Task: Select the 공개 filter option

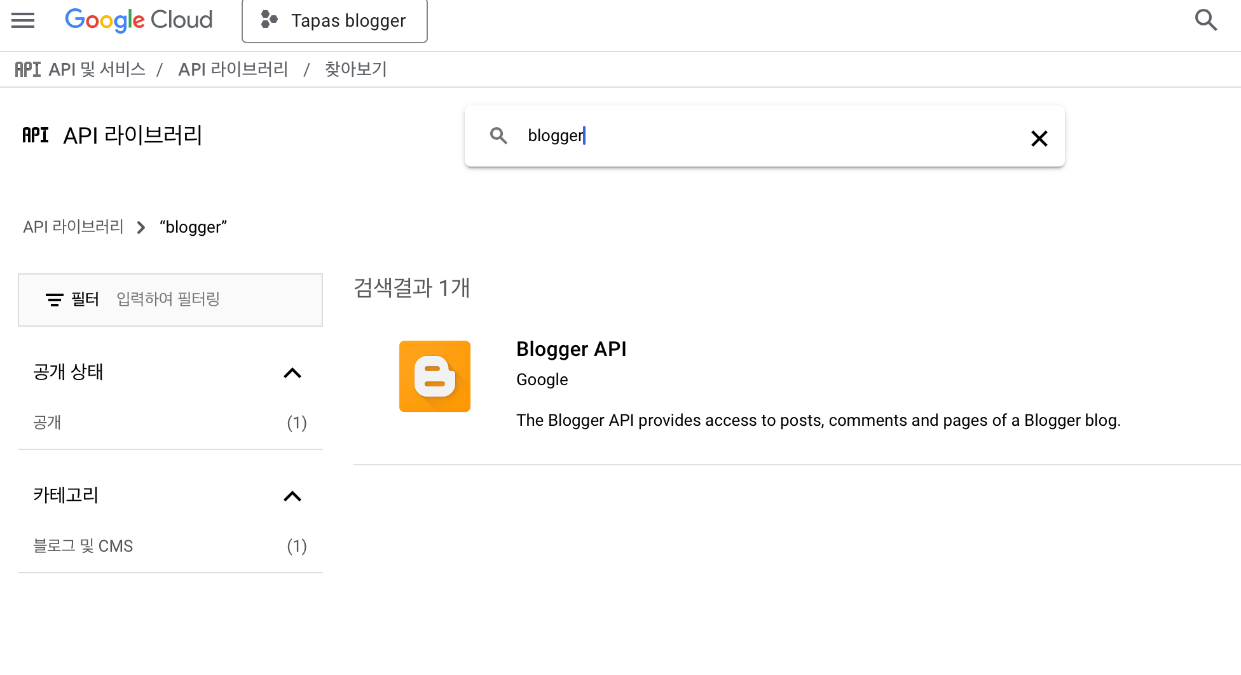Action: [170, 423]
